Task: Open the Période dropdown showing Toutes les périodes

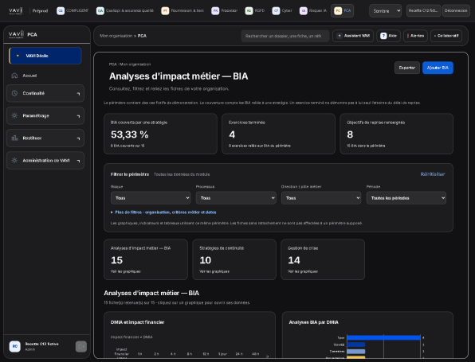Action: (406, 198)
